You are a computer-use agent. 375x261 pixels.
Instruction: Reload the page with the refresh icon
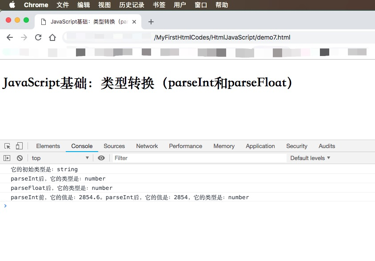[38, 37]
